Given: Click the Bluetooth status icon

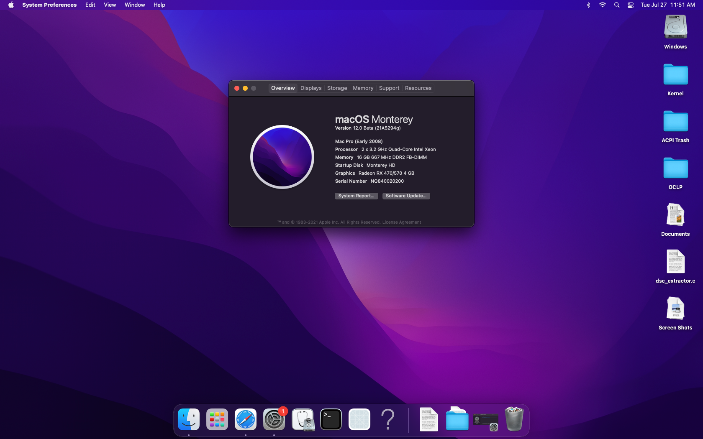Looking at the screenshot, I should tap(588, 5).
